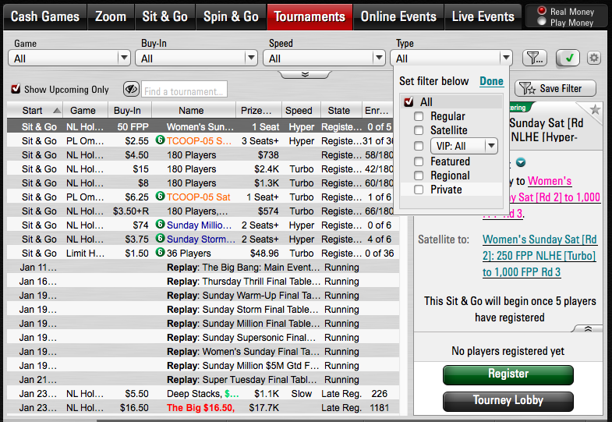Select the Women's Sun… 50 FPP row
Viewport: 612px width, 422px height.
click(200, 126)
